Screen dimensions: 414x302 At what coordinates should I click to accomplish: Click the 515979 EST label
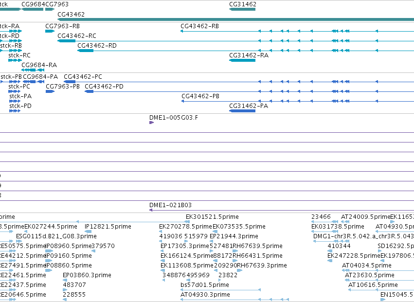tap(196, 236)
